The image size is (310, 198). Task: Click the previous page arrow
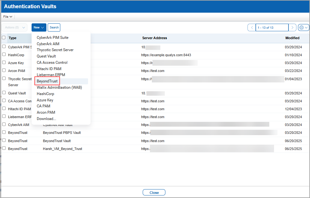tap(251, 27)
